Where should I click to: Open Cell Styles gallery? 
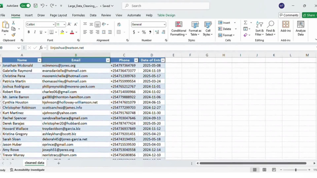click(x=208, y=29)
